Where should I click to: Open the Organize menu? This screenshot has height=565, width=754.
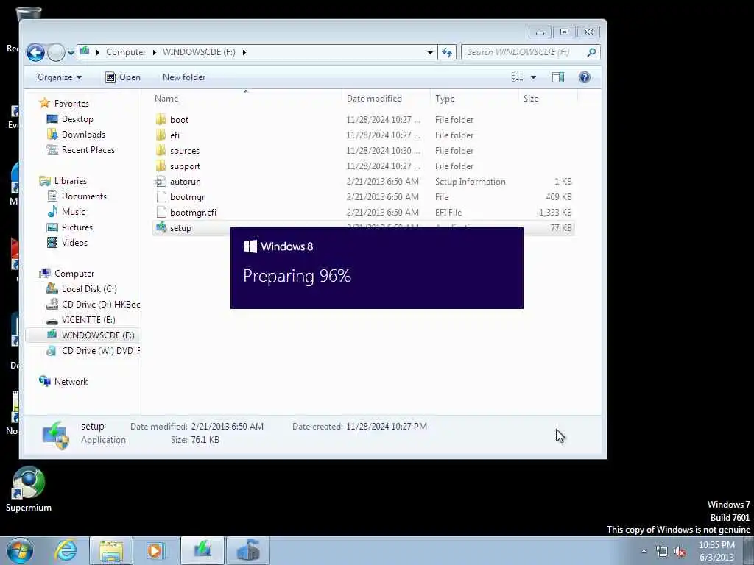(60, 77)
